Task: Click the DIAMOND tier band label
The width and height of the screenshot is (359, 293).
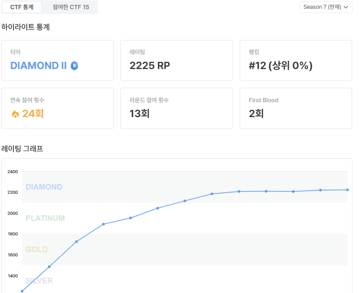Action: pos(44,187)
